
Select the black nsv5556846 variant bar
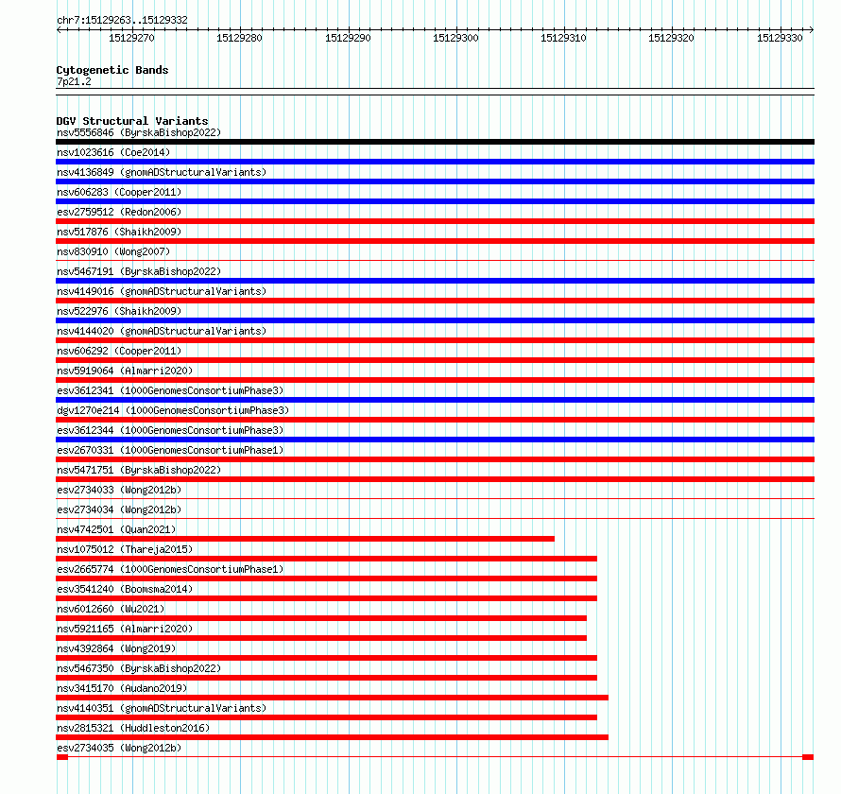pyautogui.click(x=435, y=142)
